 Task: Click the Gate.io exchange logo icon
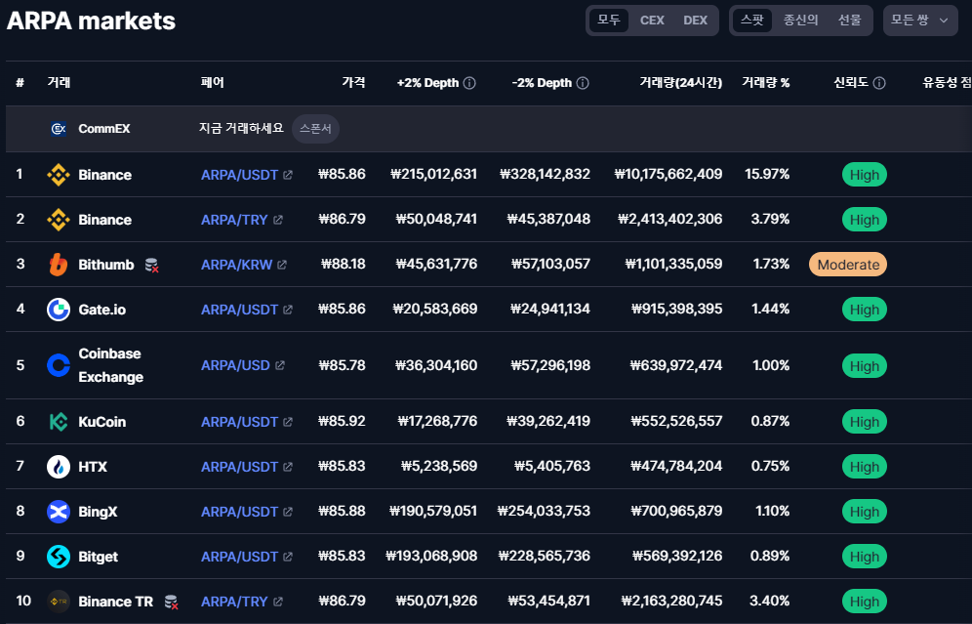[59, 310]
